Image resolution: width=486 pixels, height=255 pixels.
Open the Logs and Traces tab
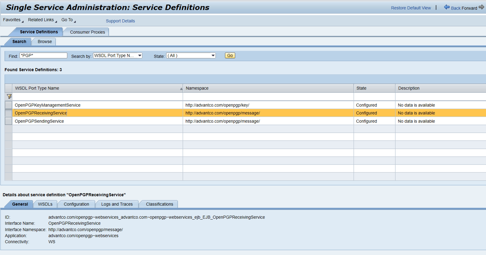pyautogui.click(x=117, y=204)
